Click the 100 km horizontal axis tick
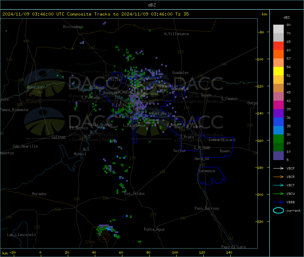The height and width of the screenshot is (257, 304). click(175, 253)
